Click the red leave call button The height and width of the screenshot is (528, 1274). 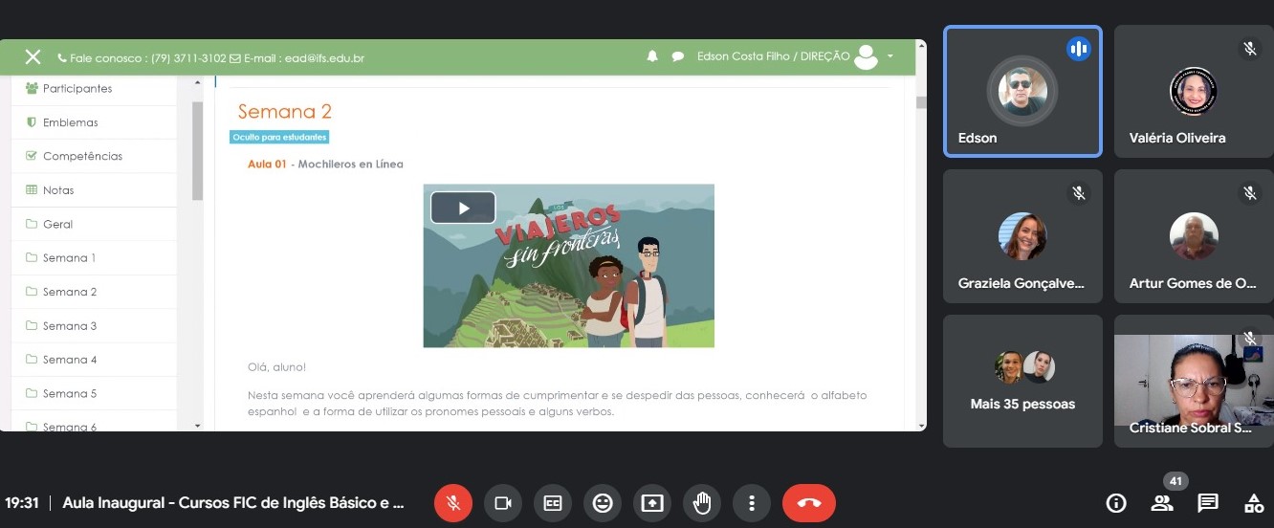(809, 503)
